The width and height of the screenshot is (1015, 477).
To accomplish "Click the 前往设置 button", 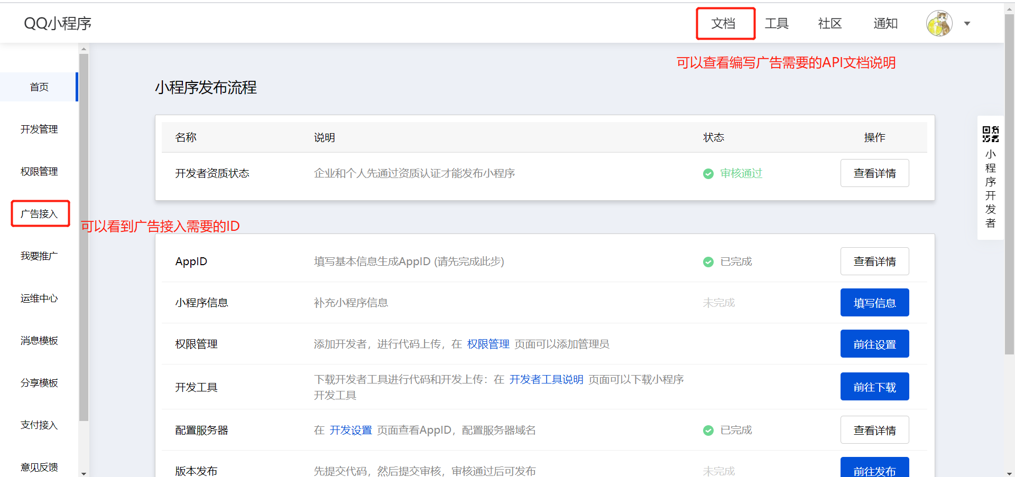I will (x=874, y=344).
